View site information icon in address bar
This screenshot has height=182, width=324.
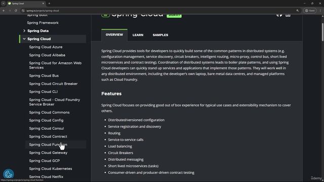23,11
